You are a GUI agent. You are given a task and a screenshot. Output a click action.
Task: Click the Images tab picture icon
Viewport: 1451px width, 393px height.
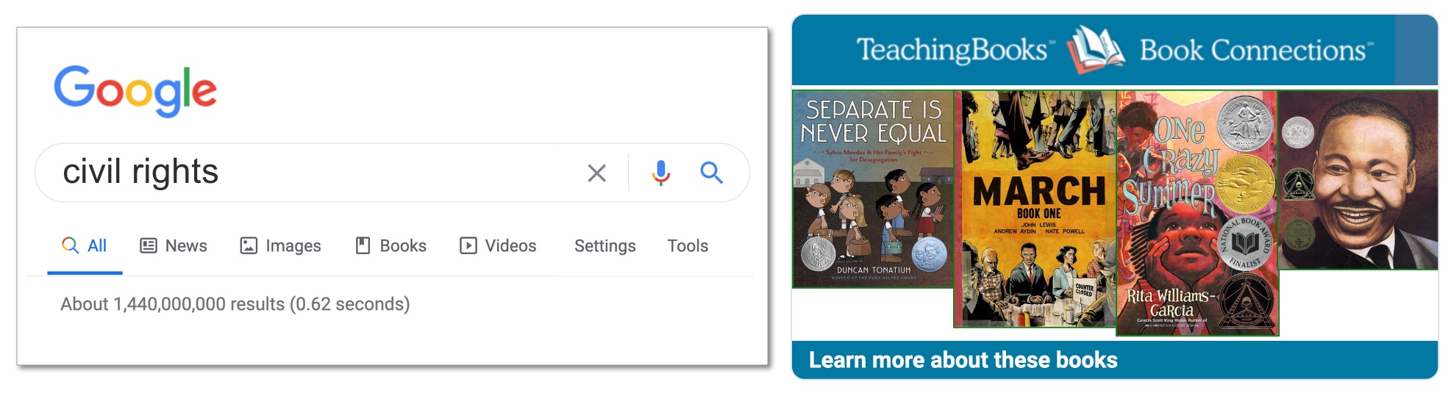(249, 246)
